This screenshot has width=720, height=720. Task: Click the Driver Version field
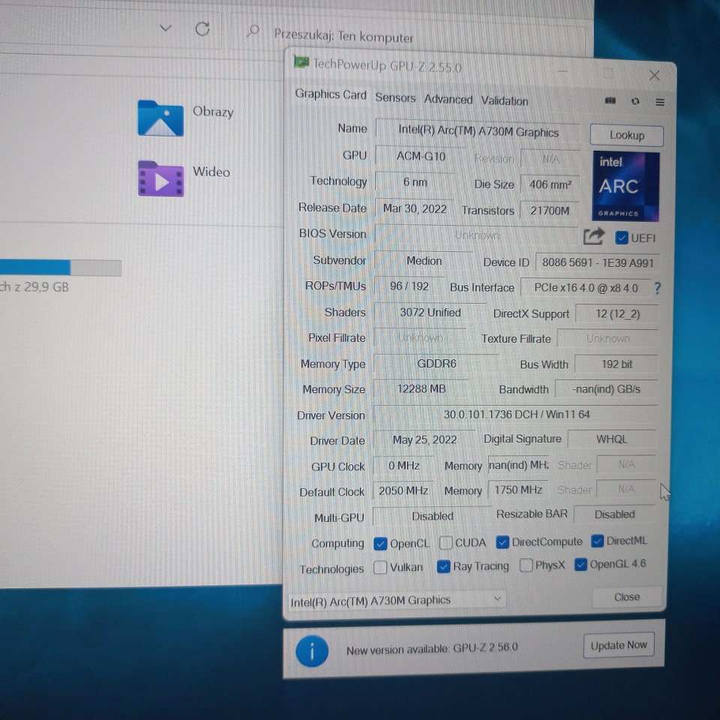[516, 415]
